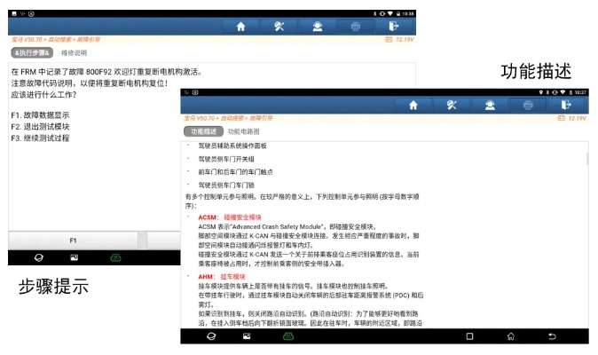Click print icon in right window toolbar

tap(529, 105)
